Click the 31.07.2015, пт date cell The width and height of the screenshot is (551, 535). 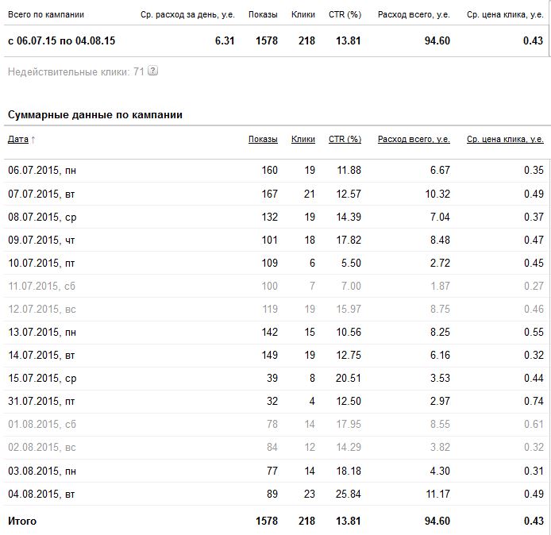tap(41, 402)
